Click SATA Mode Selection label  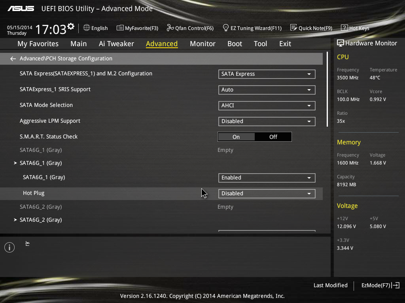(x=46, y=105)
